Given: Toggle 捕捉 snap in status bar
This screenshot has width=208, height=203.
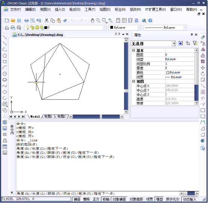Looking at the screenshot, I should coord(77,199).
